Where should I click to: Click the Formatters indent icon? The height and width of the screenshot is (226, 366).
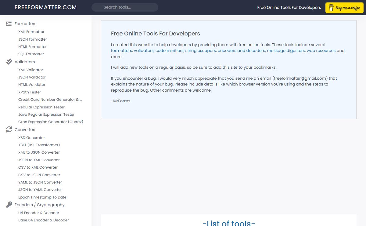9,24
